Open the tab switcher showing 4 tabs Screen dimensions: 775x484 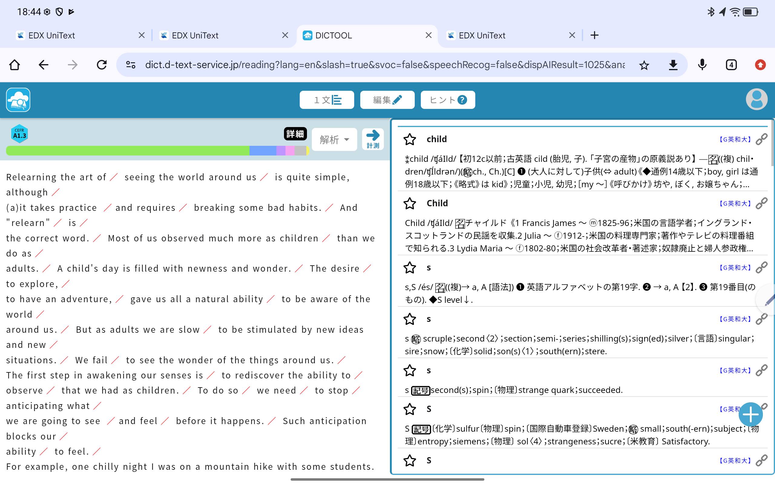(731, 65)
